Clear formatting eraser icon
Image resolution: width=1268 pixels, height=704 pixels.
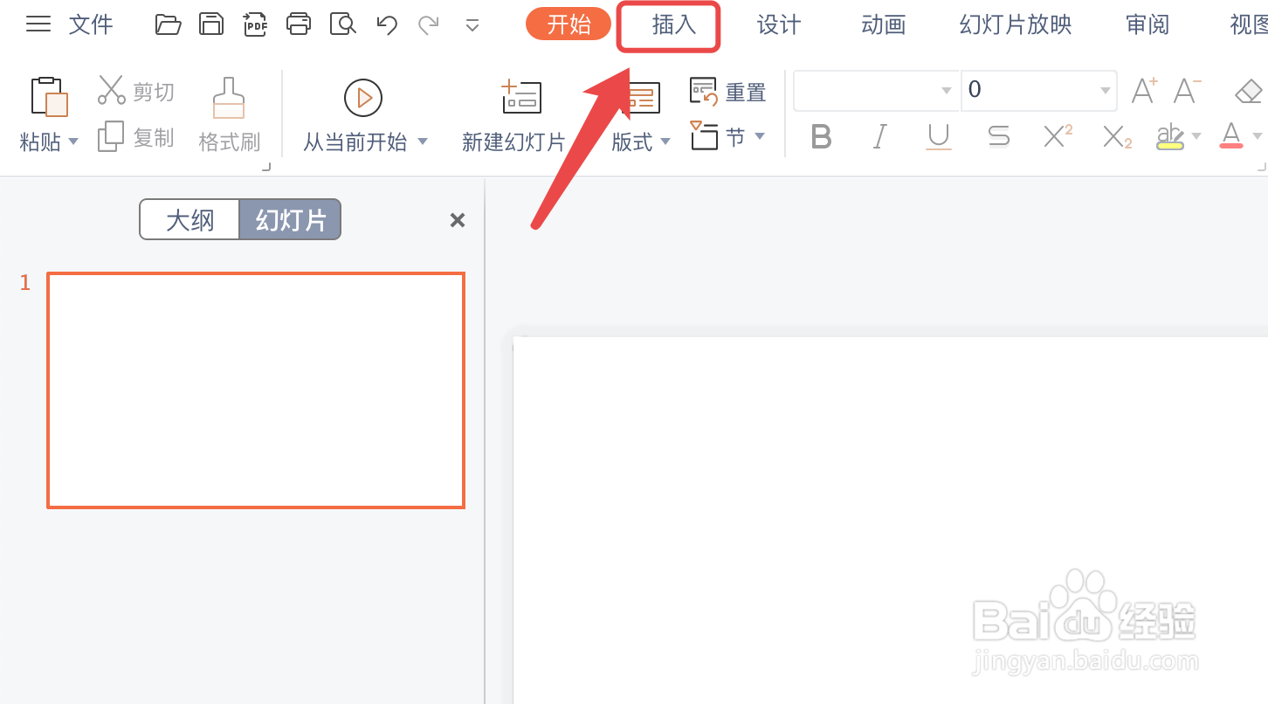(1250, 90)
